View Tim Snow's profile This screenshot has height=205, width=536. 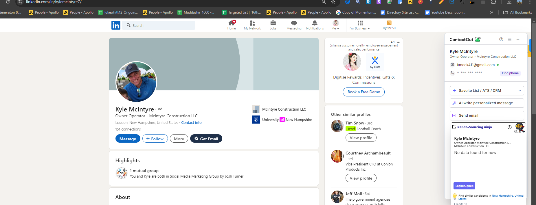[x=361, y=138]
